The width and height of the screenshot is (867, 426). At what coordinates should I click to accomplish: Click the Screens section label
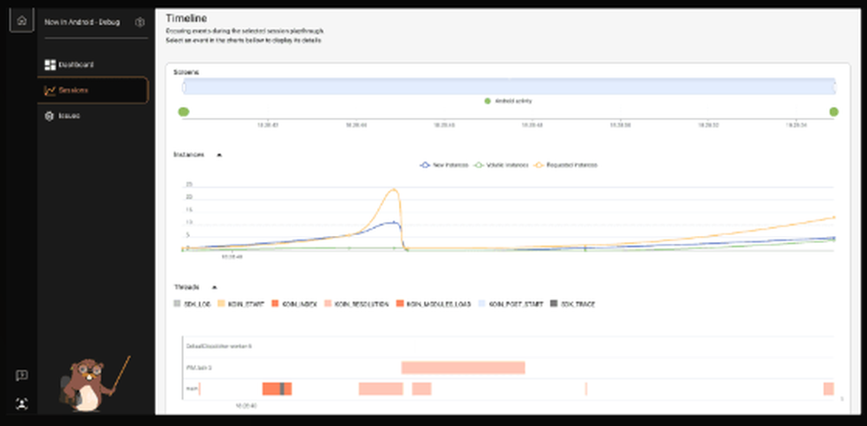[186, 72]
